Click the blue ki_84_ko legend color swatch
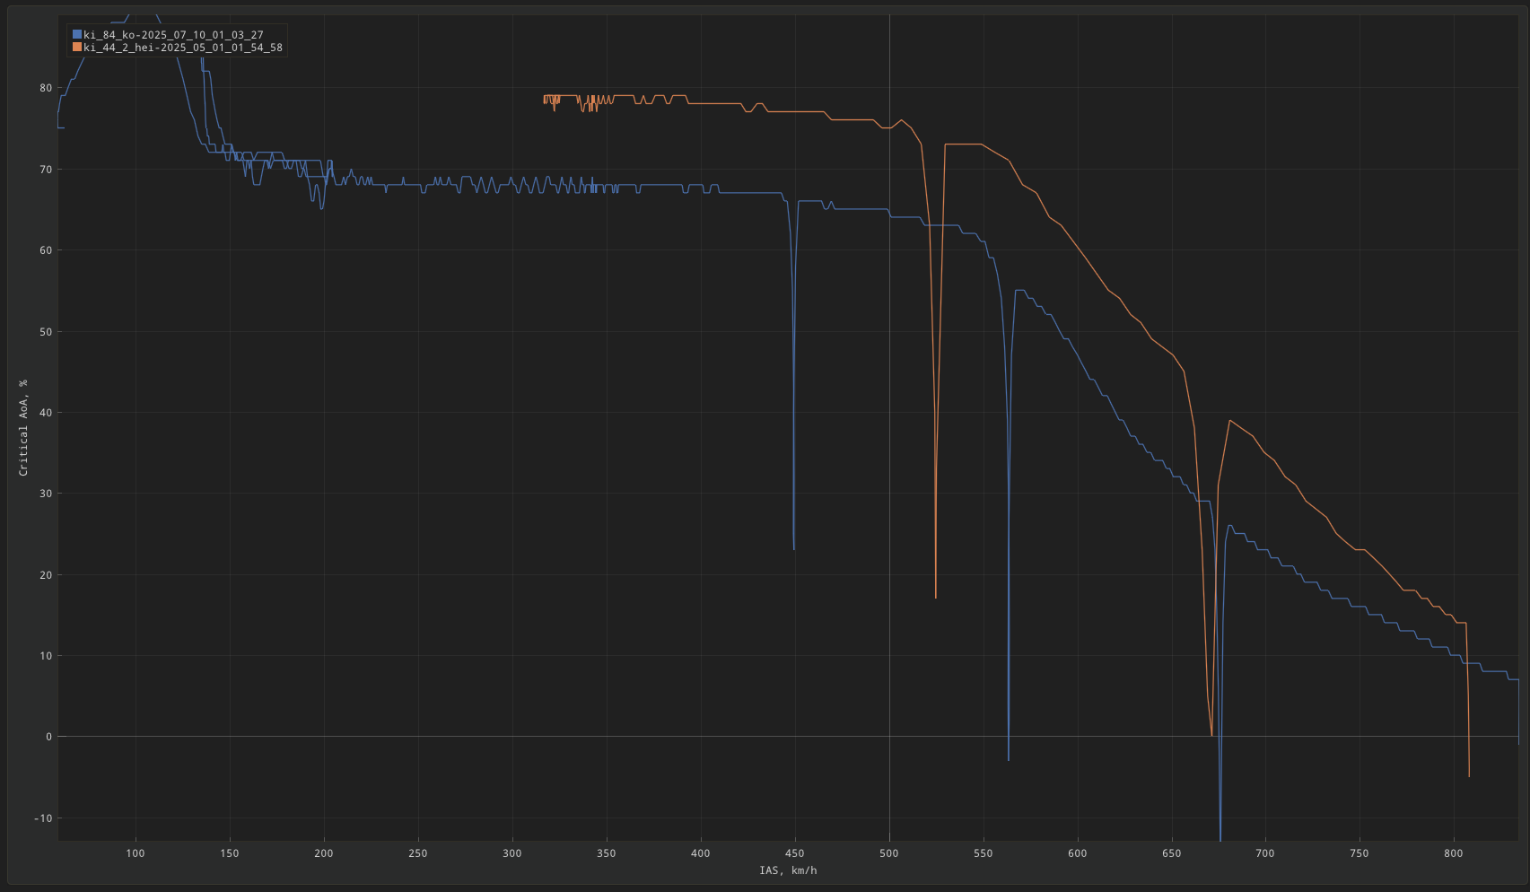 tap(77, 35)
